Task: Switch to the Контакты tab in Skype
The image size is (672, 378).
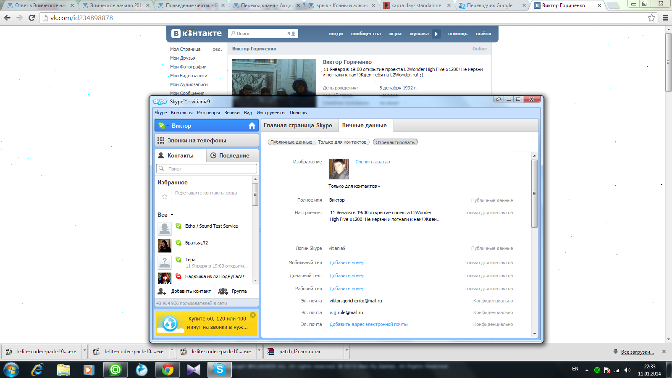Action: (x=181, y=155)
